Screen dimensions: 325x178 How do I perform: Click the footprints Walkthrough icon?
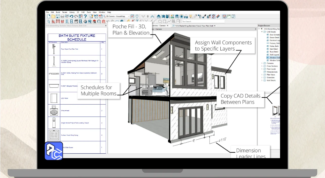tap(177, 16)
